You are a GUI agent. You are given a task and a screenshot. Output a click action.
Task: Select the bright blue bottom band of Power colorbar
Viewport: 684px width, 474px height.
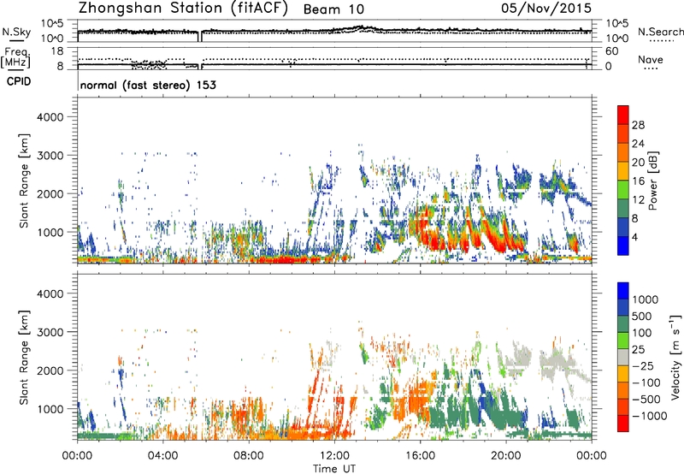pos(623,246)
